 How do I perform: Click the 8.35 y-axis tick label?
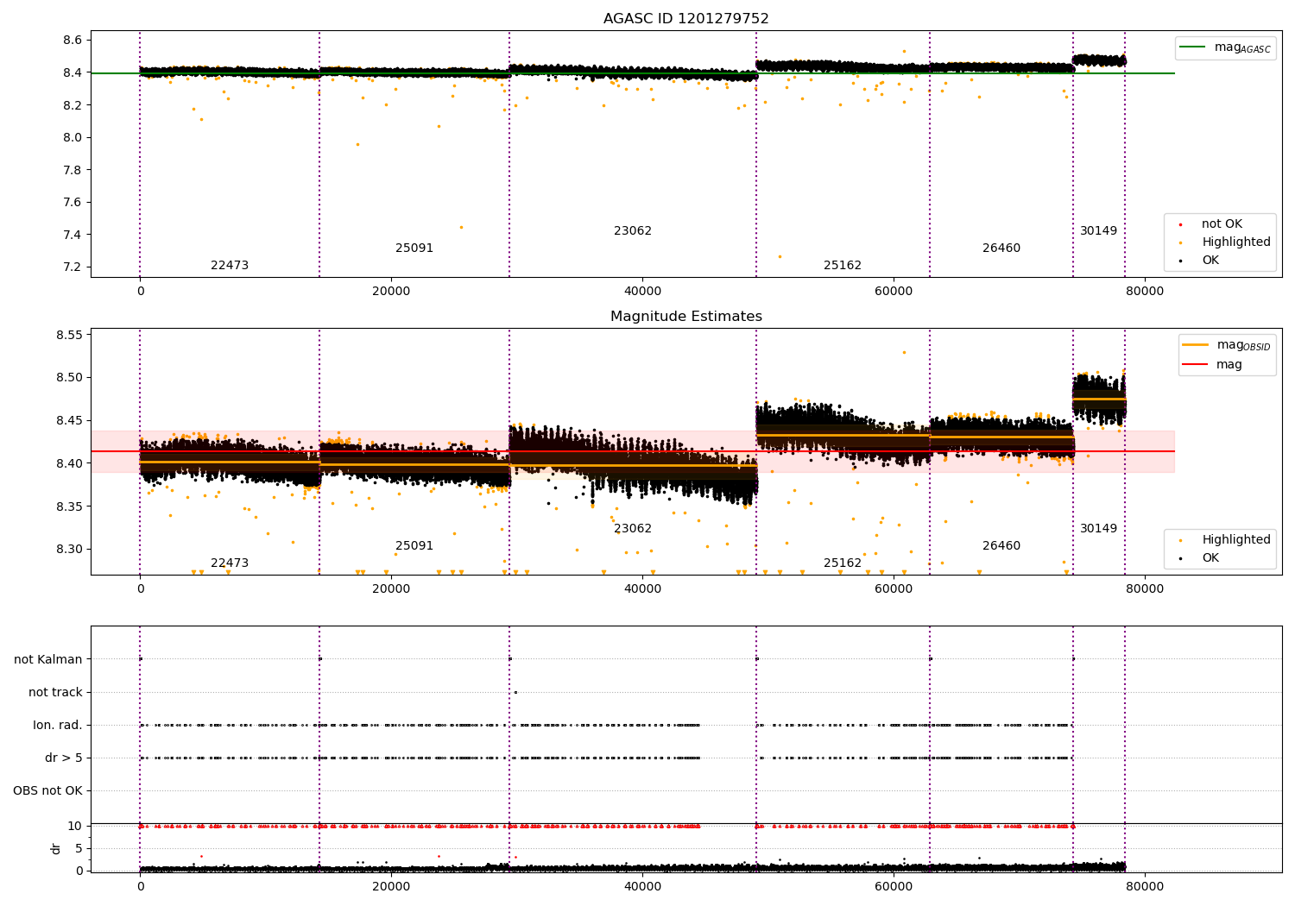(x=69, y=506)
